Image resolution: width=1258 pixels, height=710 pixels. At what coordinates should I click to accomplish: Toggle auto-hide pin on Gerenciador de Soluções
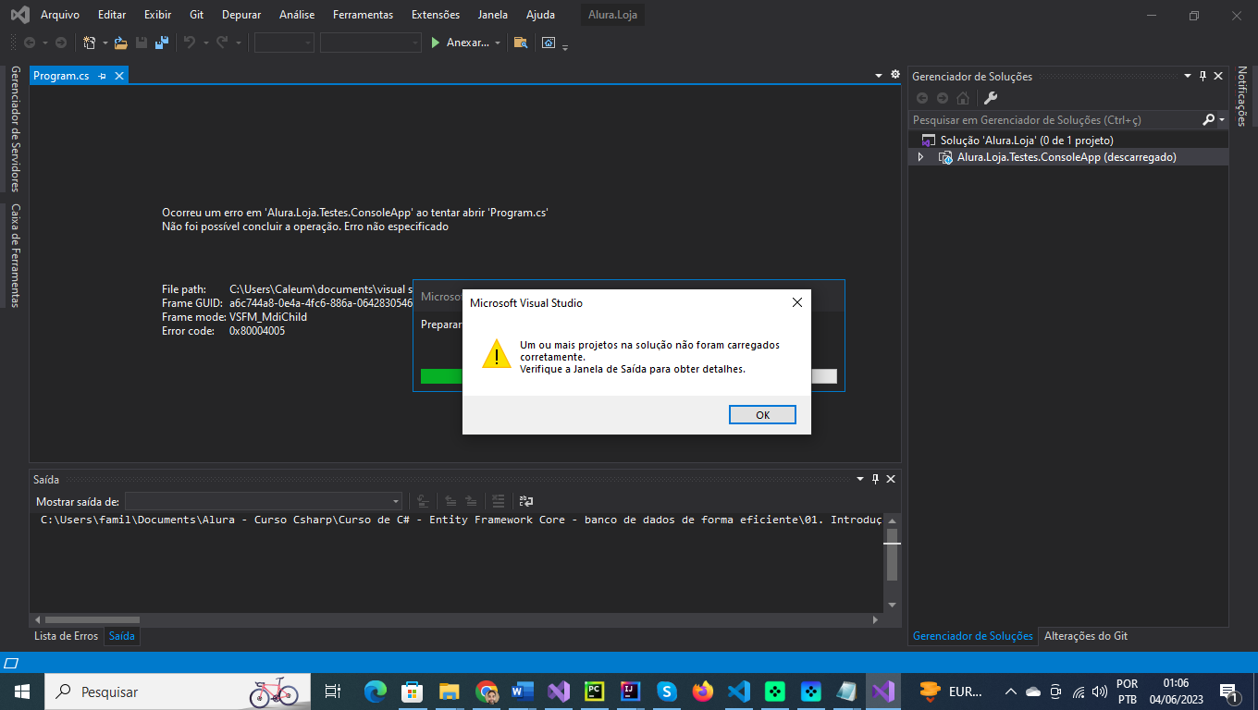pos(1202,76)
